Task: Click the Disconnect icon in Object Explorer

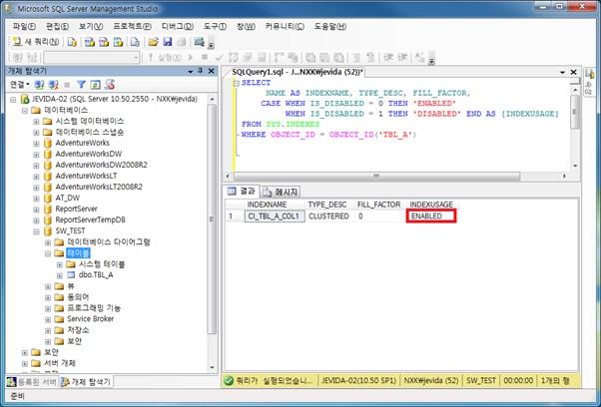Action: pos(54,84)
